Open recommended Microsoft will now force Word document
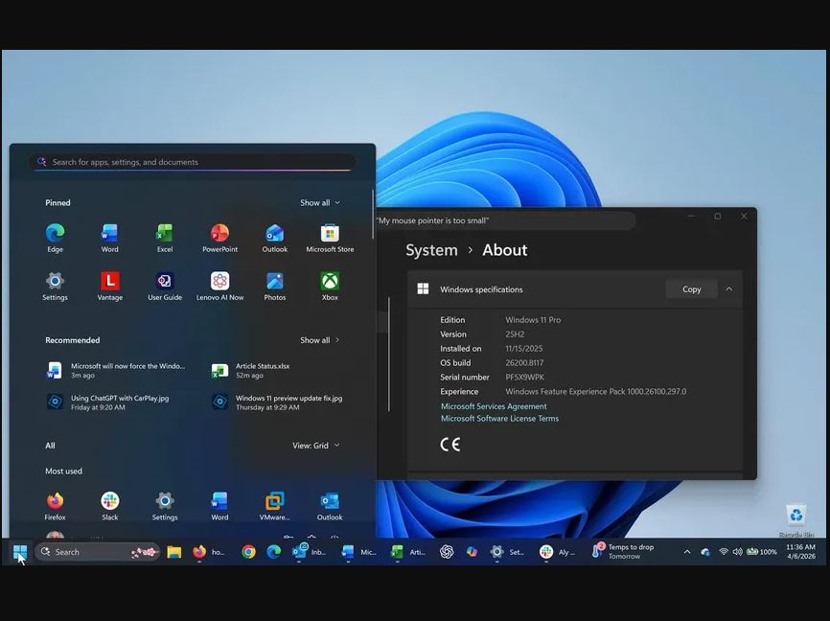 pyautogui.click(x=117, y=370)
